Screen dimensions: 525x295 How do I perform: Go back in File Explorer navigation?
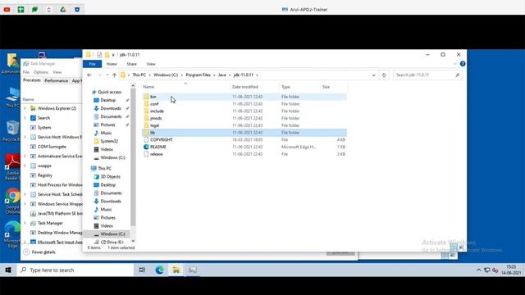(x=89, y=75)
